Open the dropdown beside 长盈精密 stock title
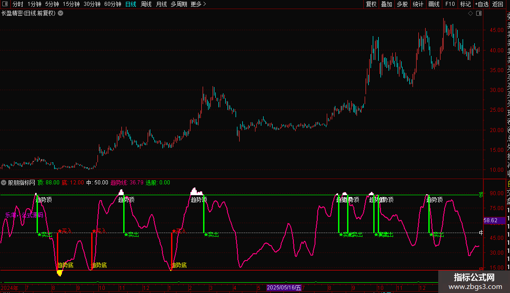The height and width of the screenshot is (293, 510). [x=60, y=14]
